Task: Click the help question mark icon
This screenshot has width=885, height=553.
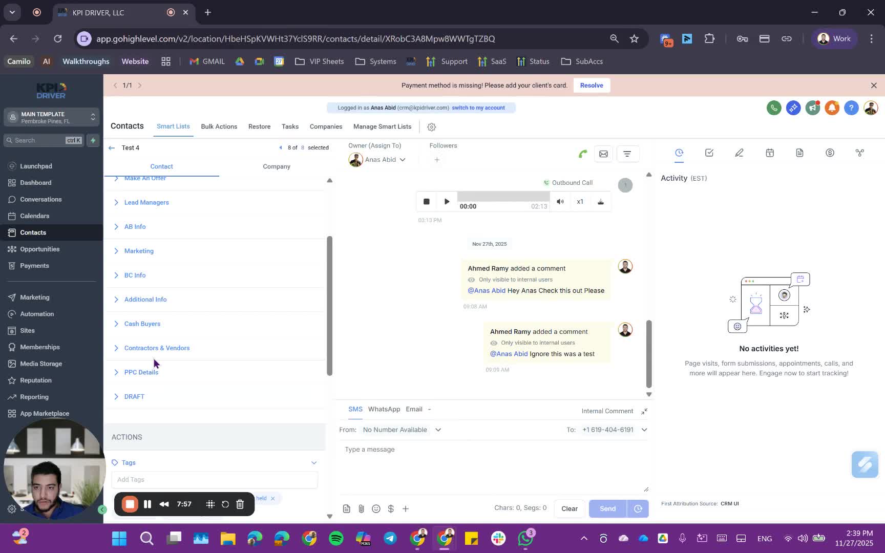Action: 851,108
